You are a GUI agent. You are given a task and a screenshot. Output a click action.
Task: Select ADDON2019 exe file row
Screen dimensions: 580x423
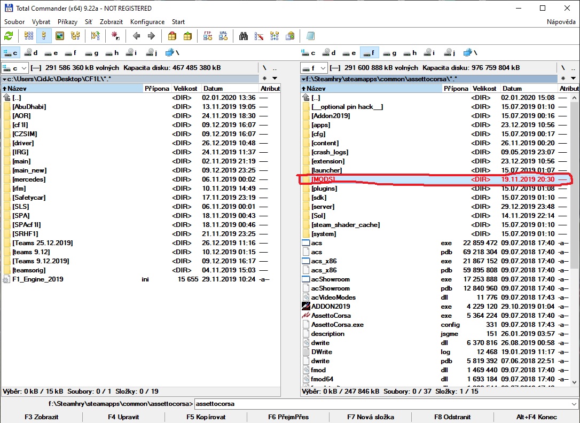click(435, 307)
